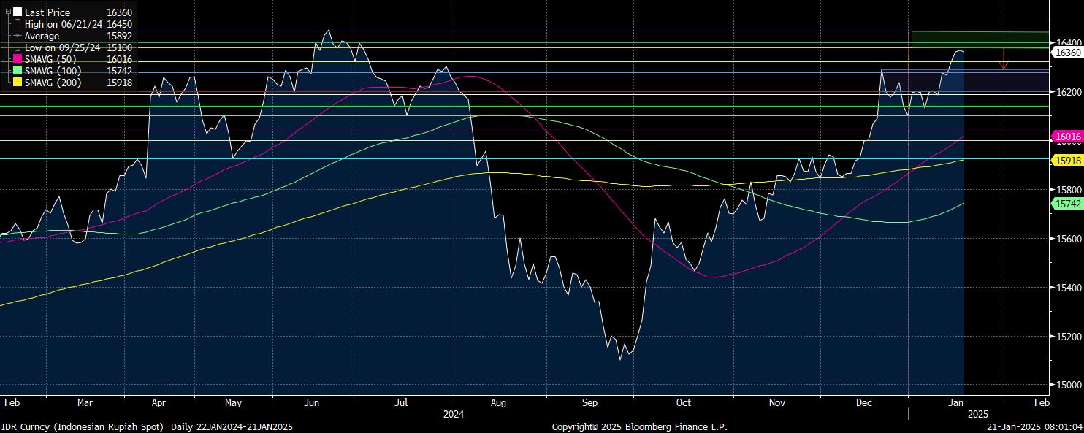
Task: Click the green SMAVG (100) swatch
Action: point(18,71)
